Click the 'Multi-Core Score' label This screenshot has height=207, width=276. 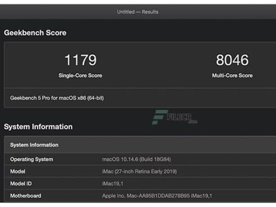click(232, 75)
